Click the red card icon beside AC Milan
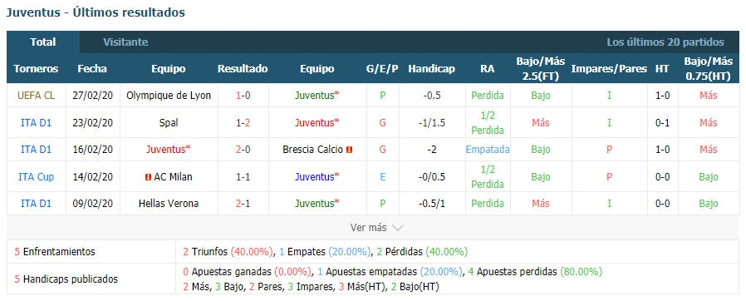746x301 pixels. 148,177
